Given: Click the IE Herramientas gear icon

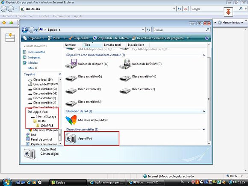Looking at the screenshot, I should (x=219, y=23).
